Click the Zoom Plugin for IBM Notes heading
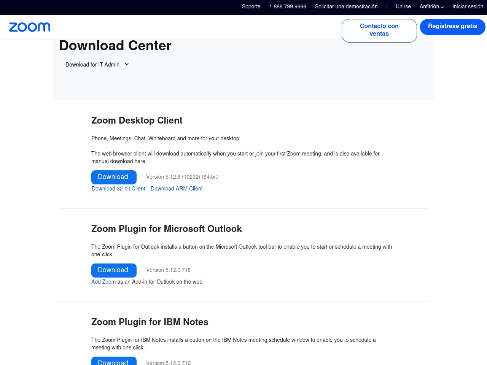 150,322
